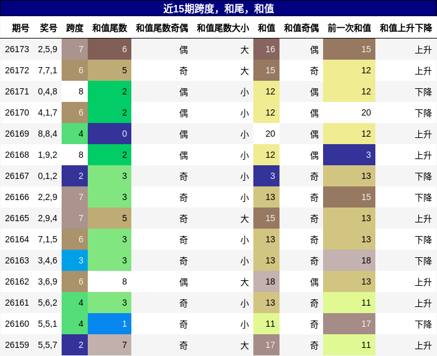This screenshot has width=437, height=356.
Task: Click the 和值尾数 column header
Action: pos(110,28)
